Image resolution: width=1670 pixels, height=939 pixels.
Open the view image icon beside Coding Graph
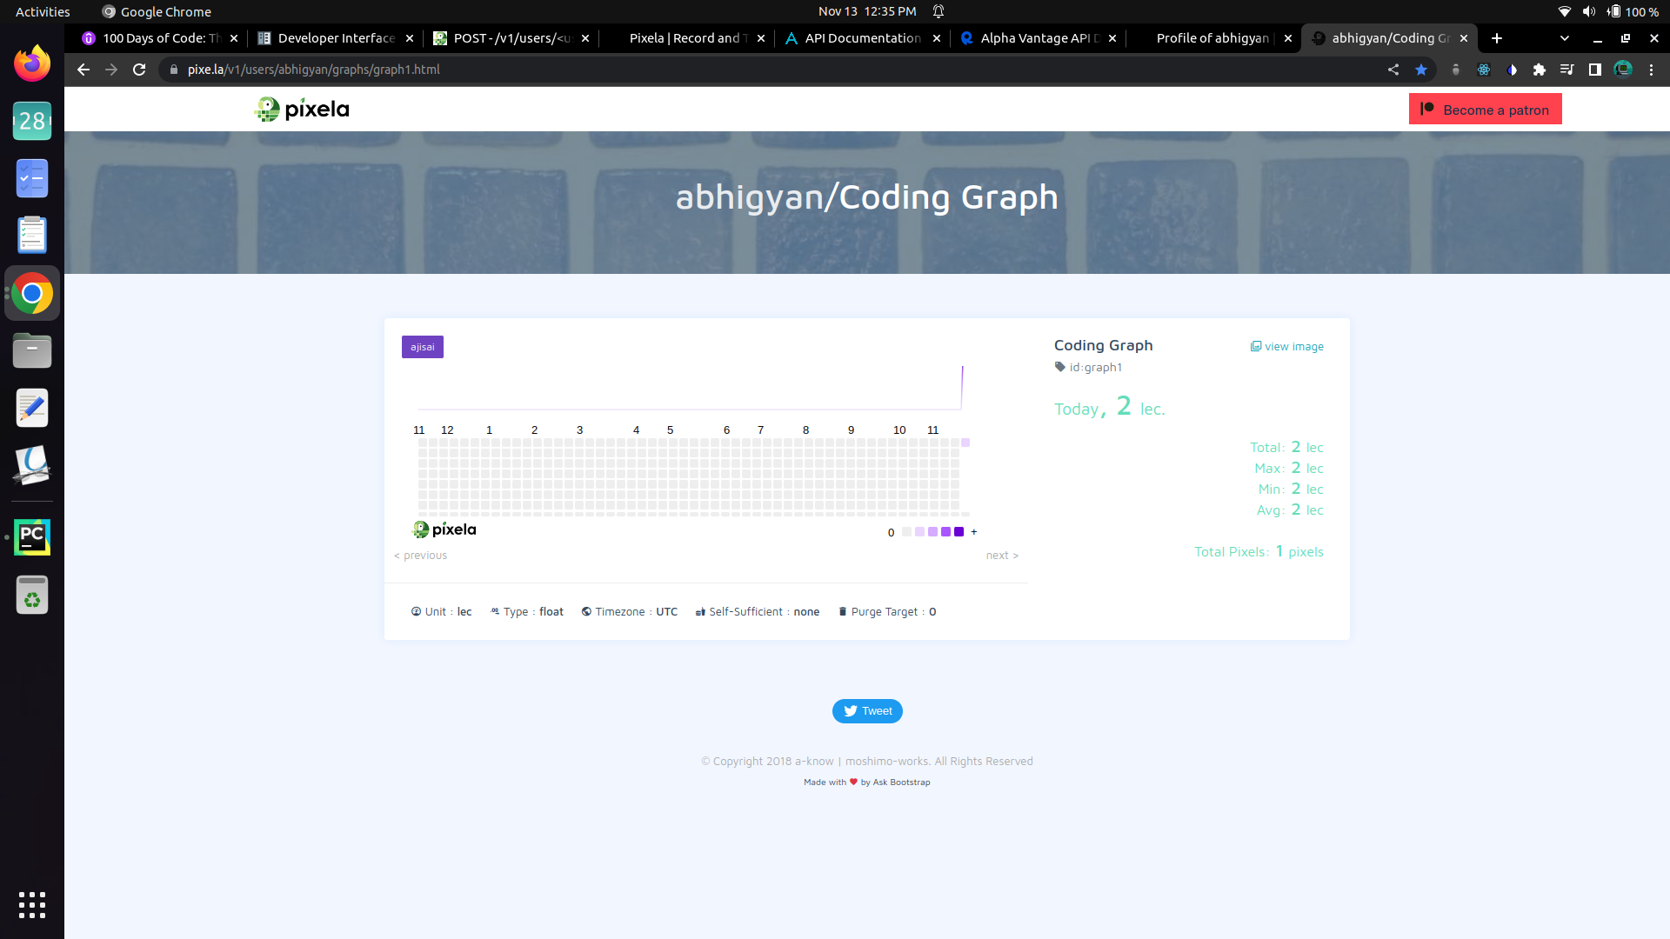pos(1257,346)
